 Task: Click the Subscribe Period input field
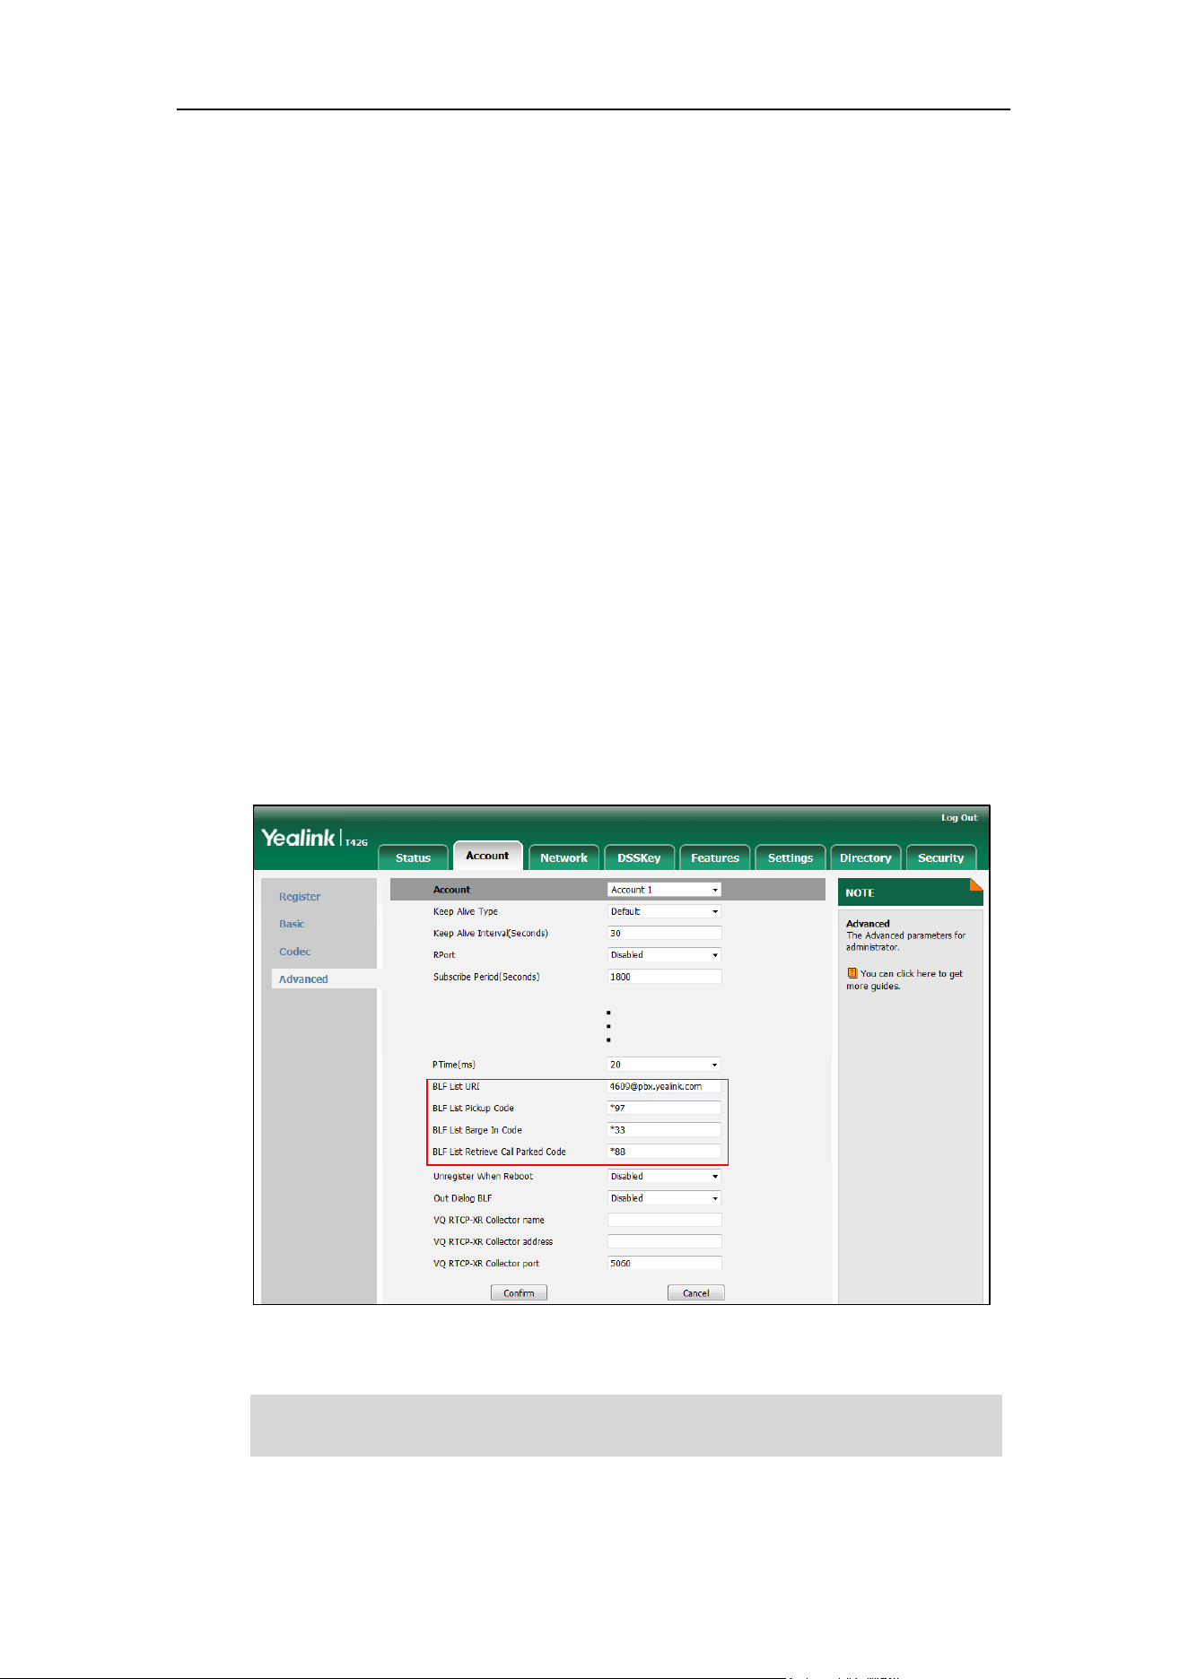664,977
